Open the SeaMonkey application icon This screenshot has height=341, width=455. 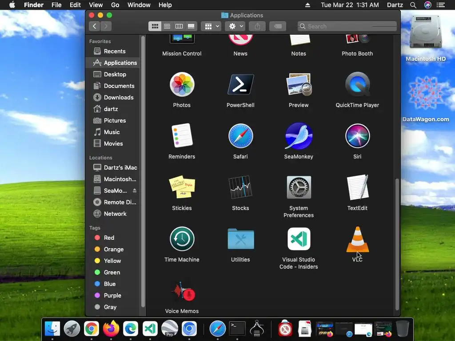point(299,136)
